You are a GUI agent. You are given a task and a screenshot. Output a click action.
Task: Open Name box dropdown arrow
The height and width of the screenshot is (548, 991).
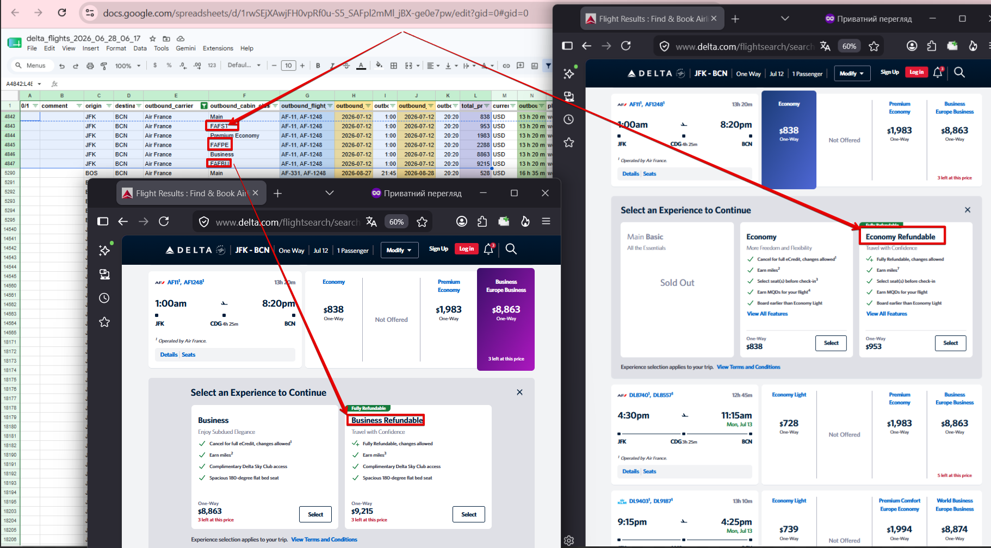40,84
